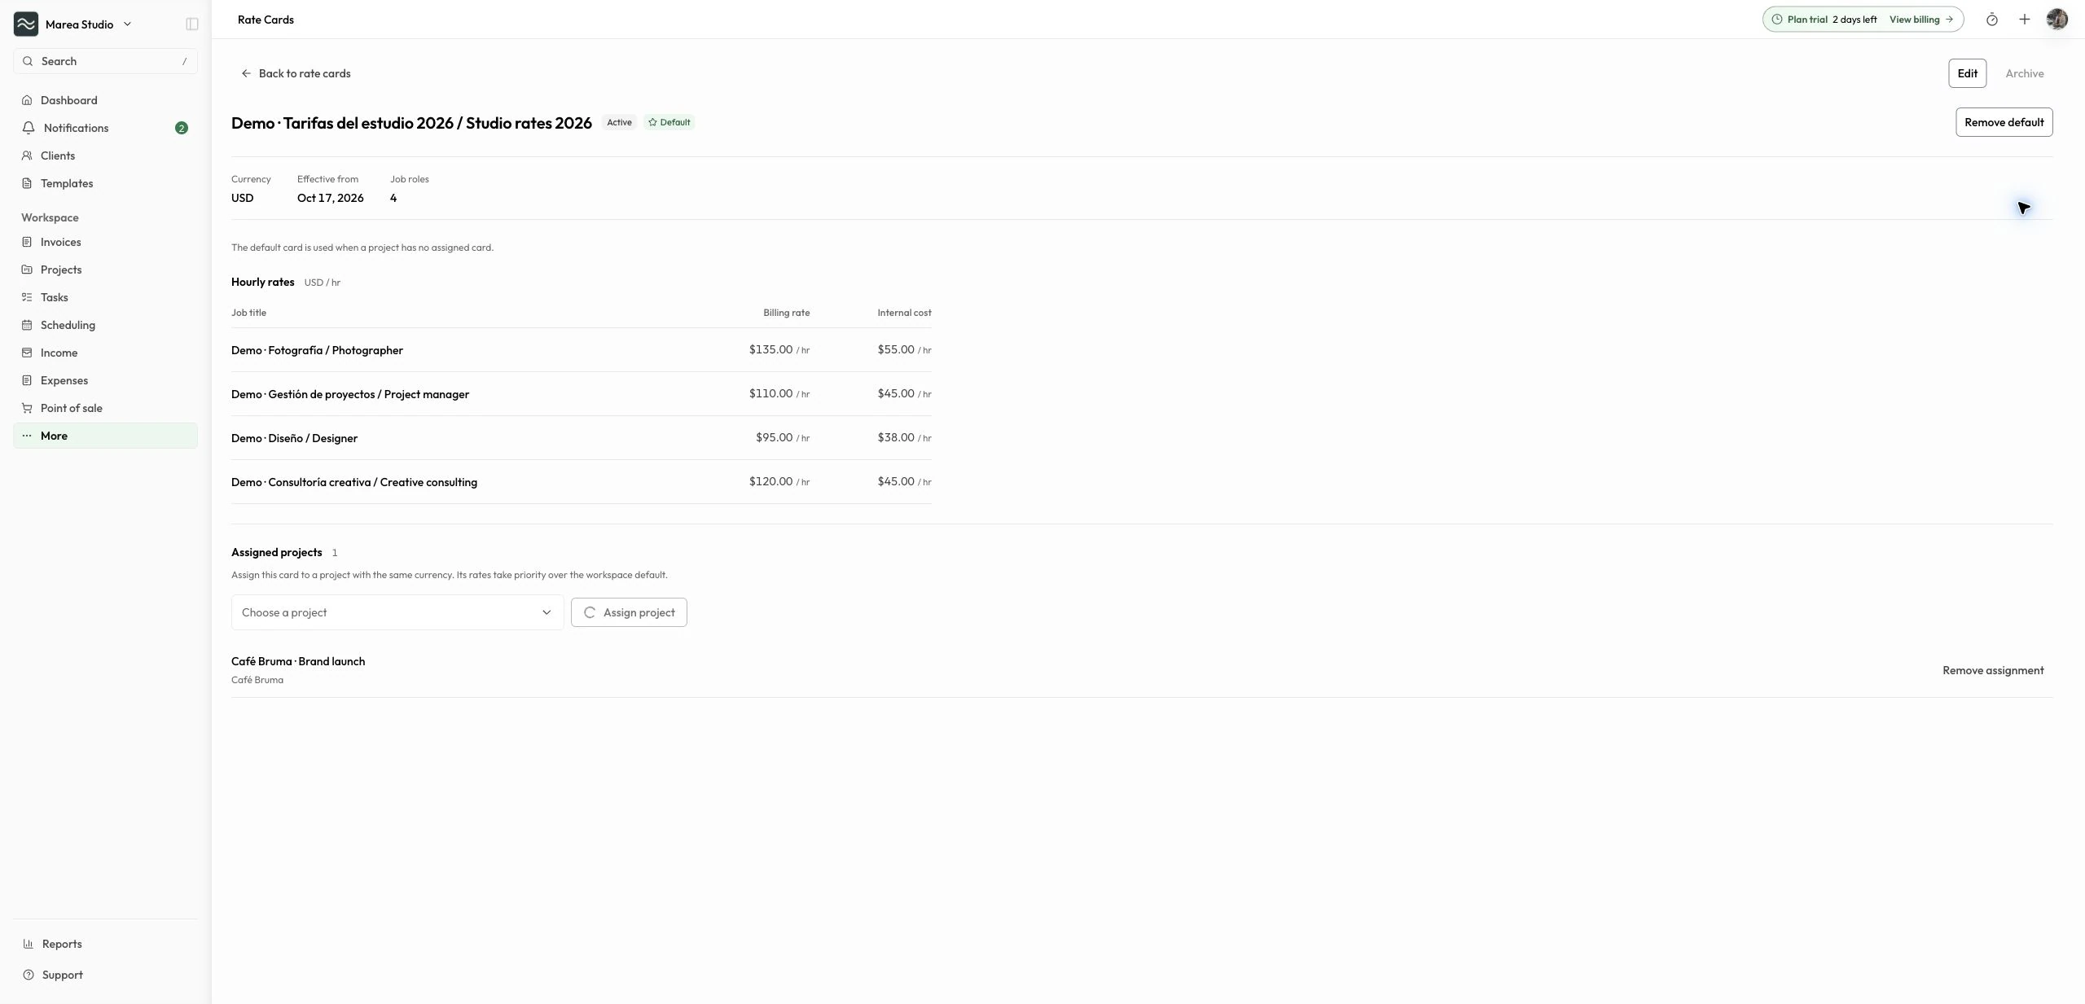Image resolution: width=2085 pixels, height=1004 pixels.
Task: Click the Scheduling calendar icon
Action: [27, 325]
